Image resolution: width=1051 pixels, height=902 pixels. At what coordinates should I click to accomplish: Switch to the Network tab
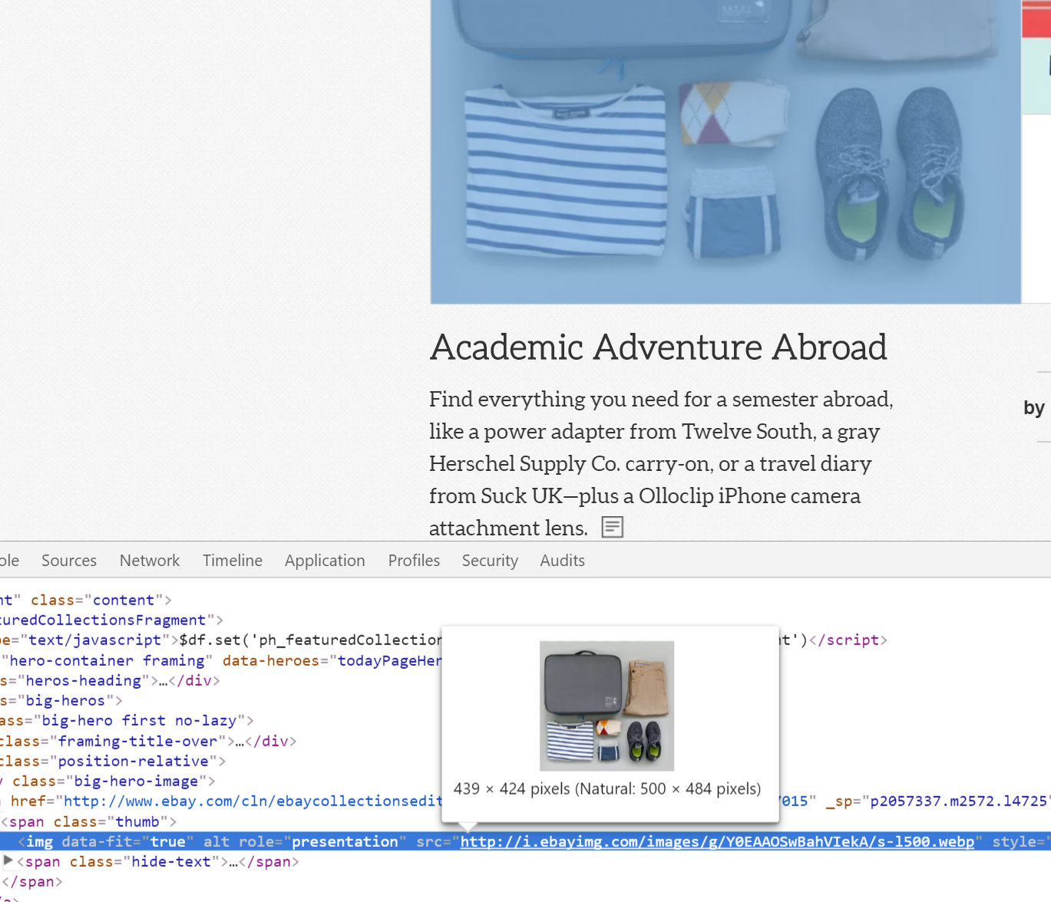150,561
